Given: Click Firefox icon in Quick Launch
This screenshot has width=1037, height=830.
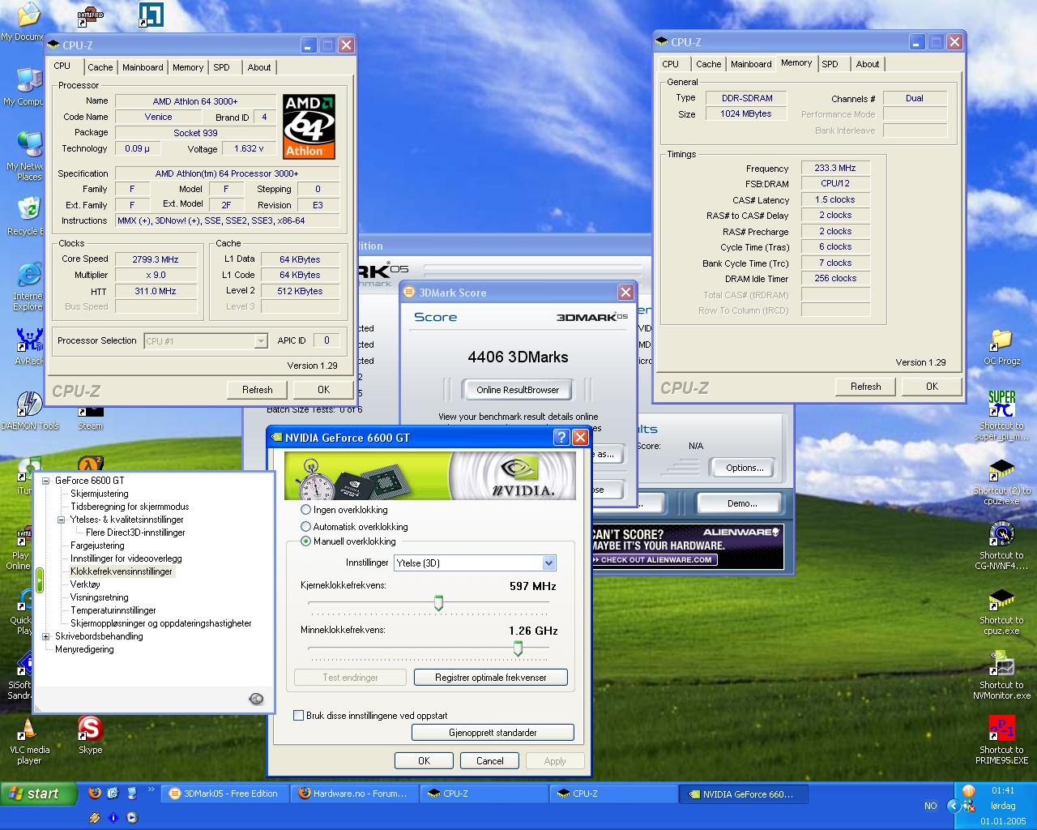Looking at the screenshot, I should (95, 794).
